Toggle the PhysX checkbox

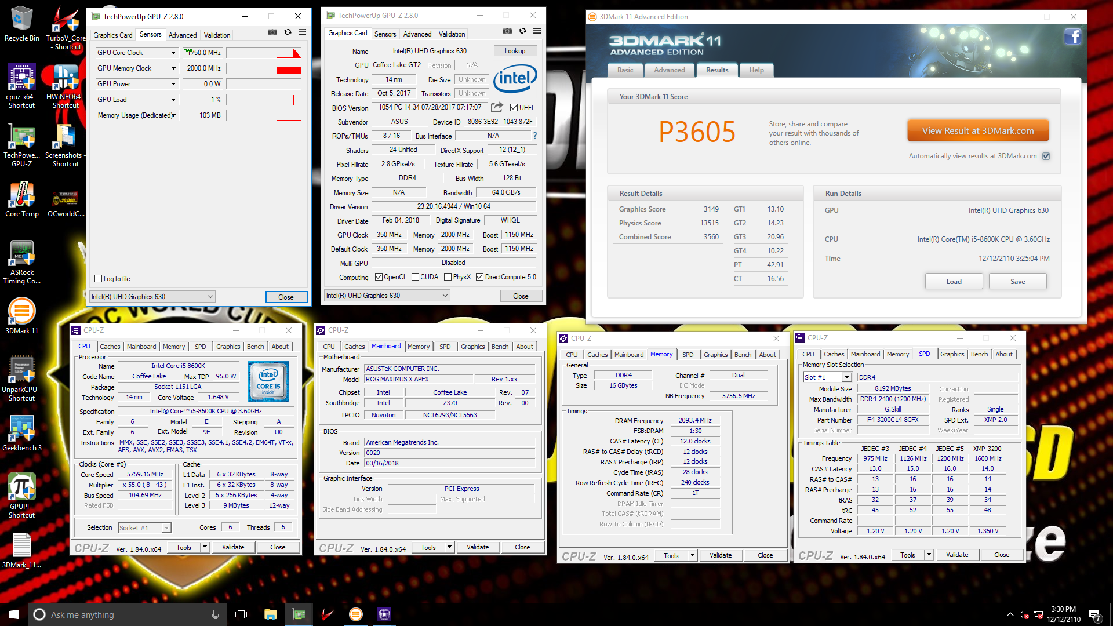pyautogui.click(x=448, y=277)
